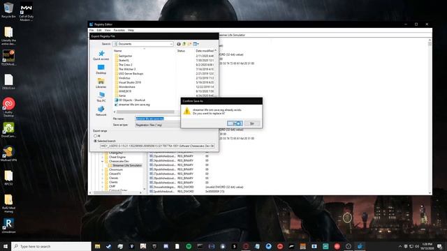447x251 pixels.
Task: Open Authy Desktop shortcut
Action: tap(8, 107)
